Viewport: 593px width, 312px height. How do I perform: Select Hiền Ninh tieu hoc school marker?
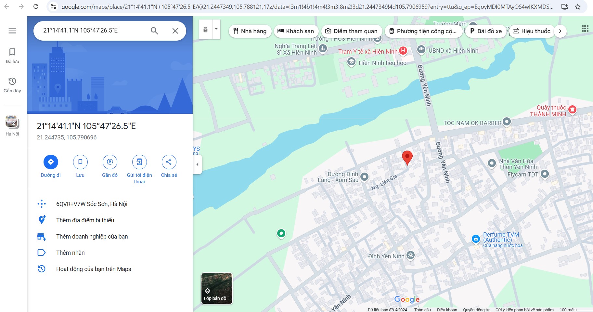351,62
